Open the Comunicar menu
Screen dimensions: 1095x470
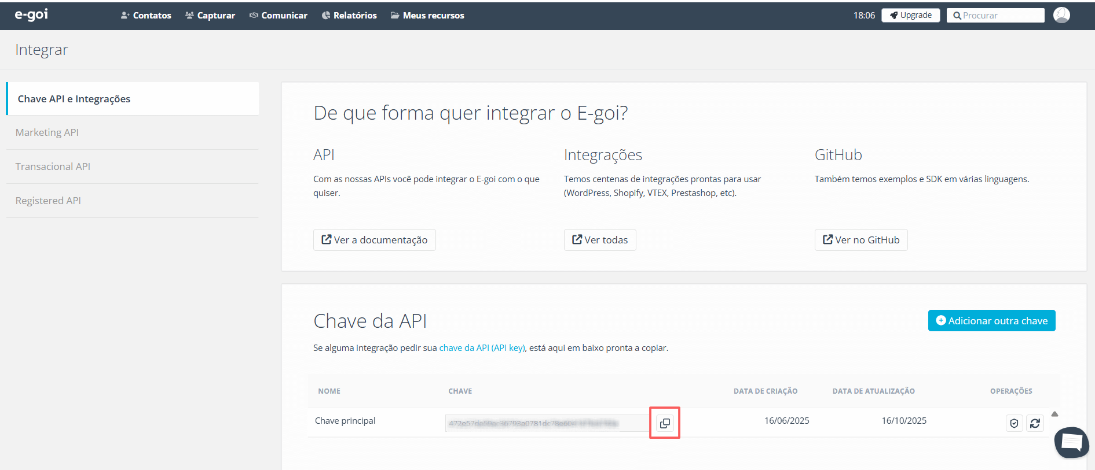pos(279,16)
